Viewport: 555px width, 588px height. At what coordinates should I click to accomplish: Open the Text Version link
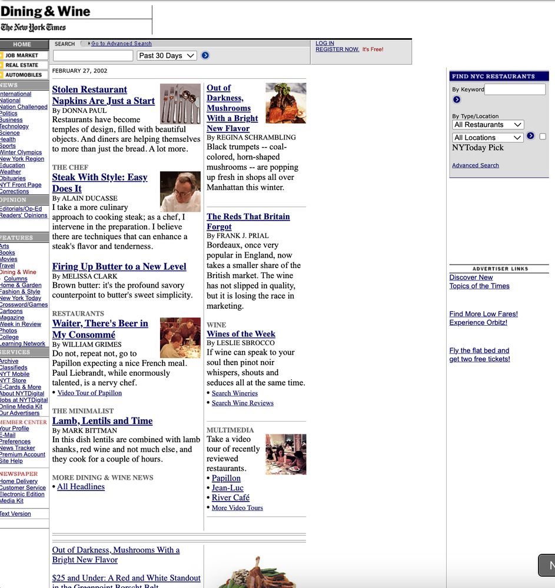pos(15,514)
